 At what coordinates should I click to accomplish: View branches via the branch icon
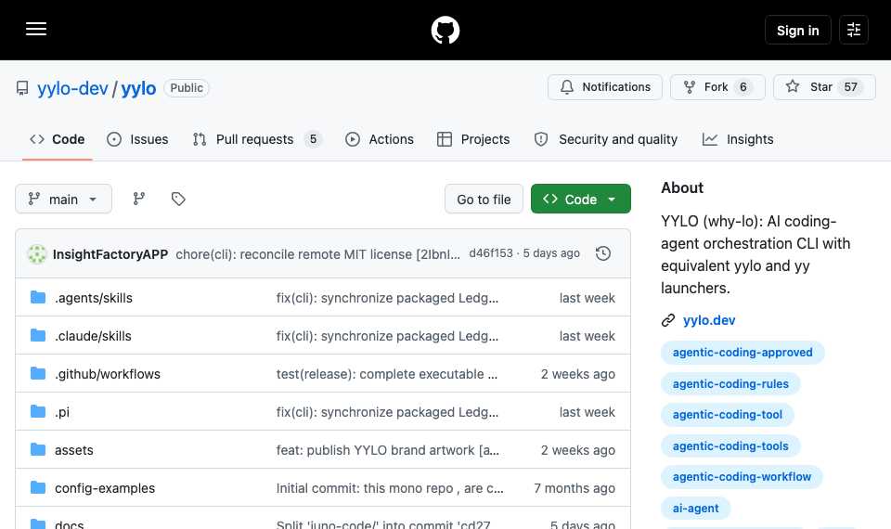coord(138,199)
